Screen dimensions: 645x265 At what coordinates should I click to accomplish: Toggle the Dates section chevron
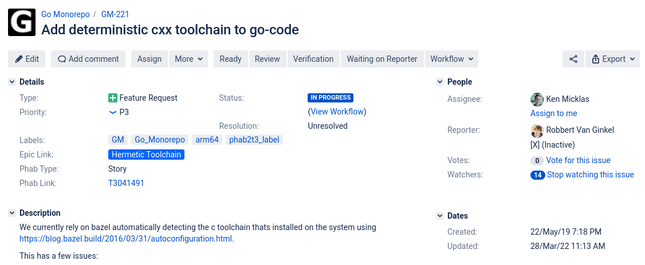tap(440, 216)
